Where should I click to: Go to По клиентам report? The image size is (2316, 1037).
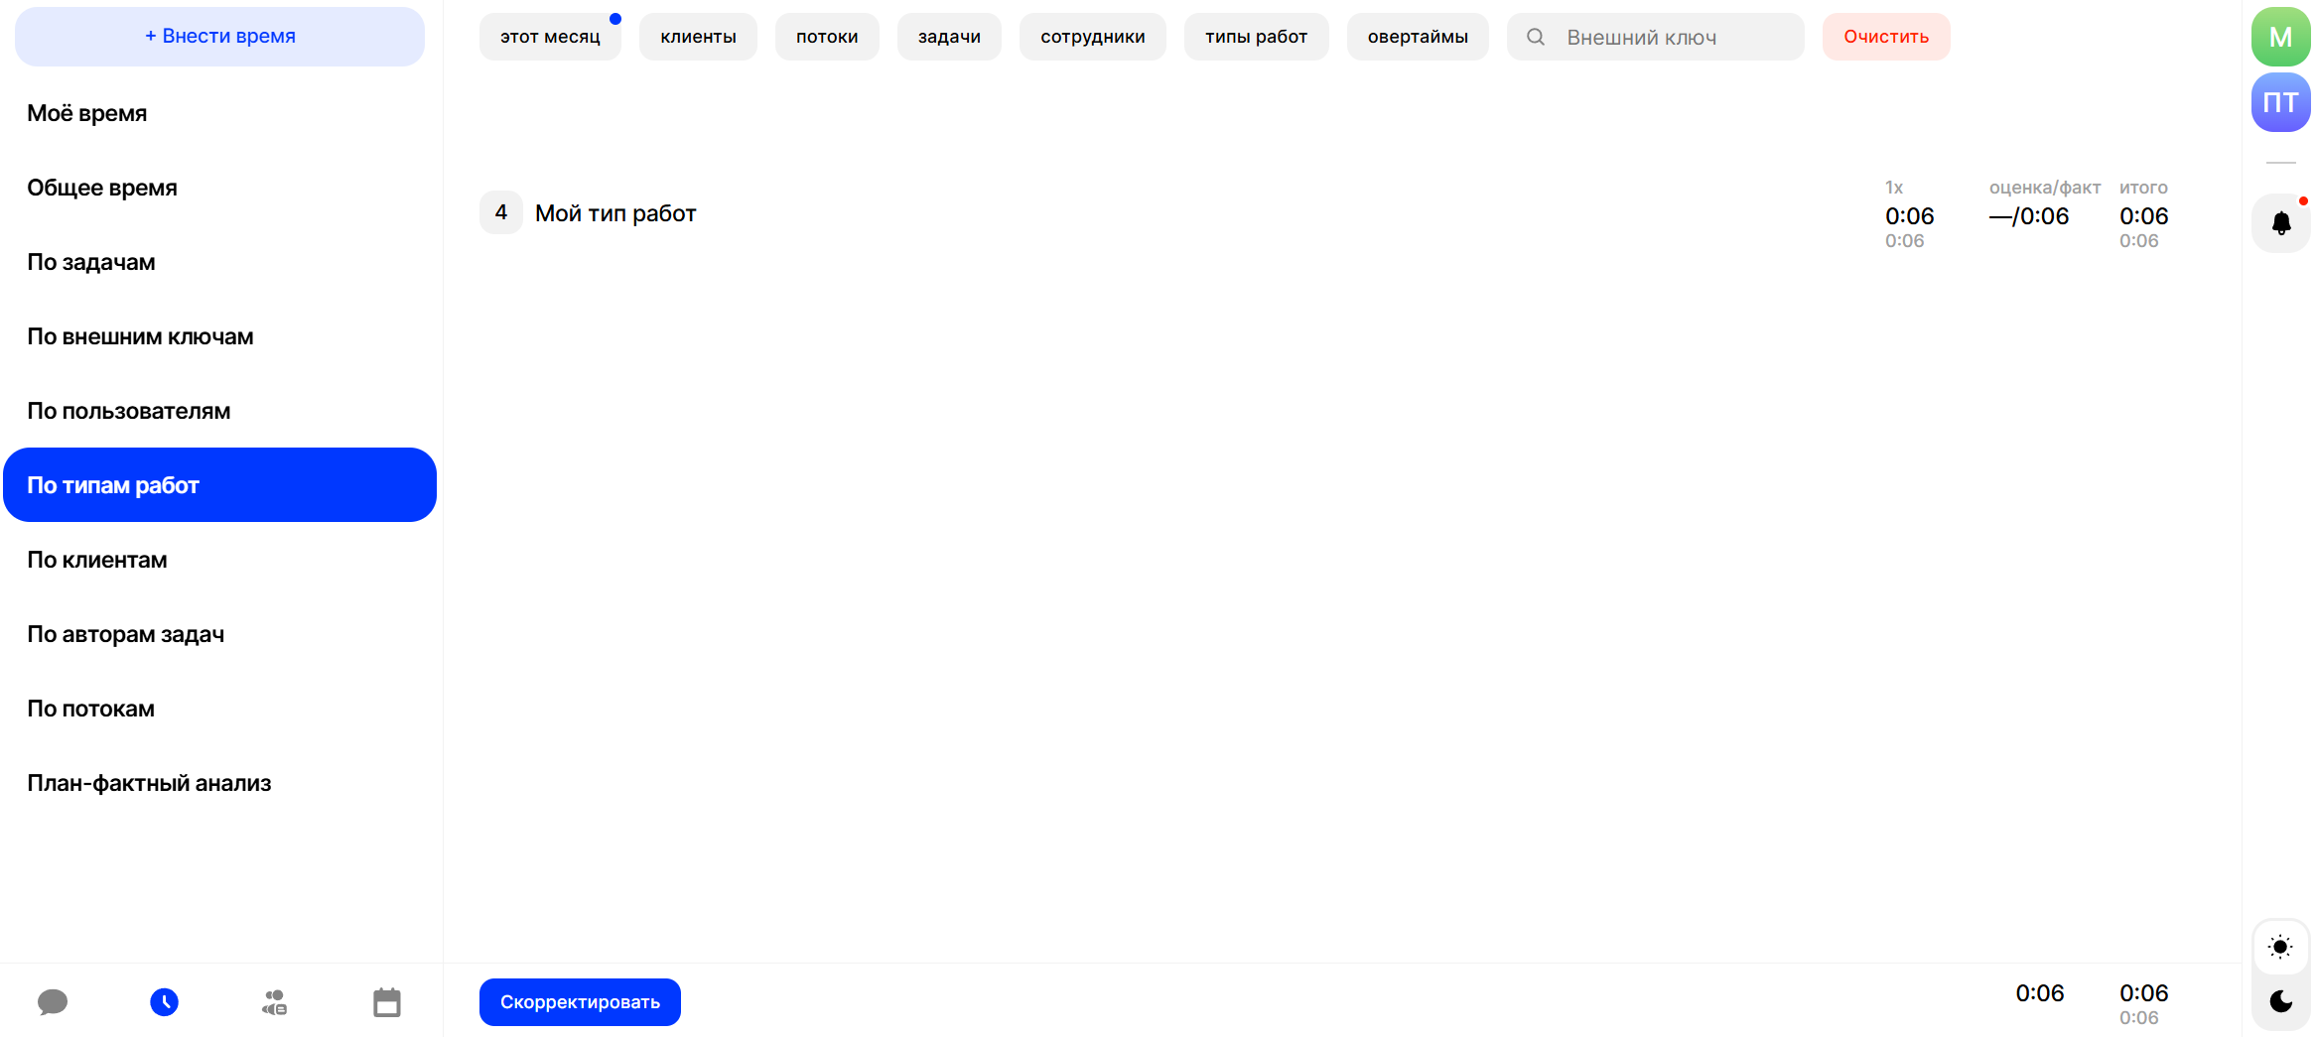coord(97,560)
